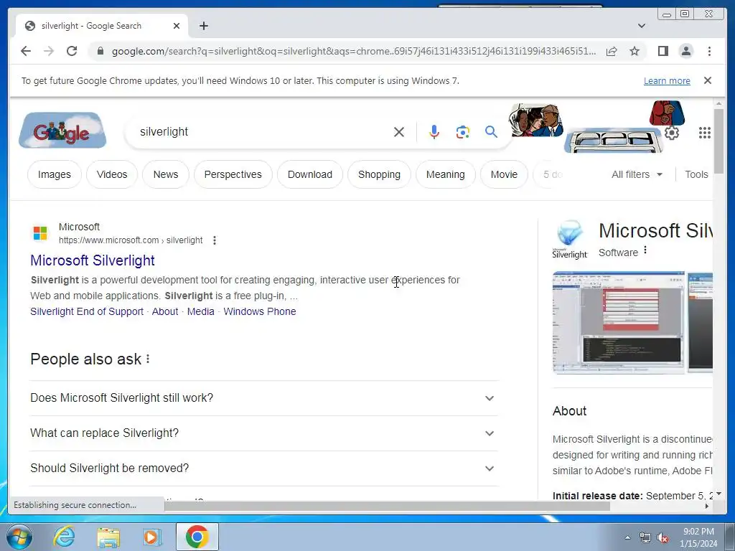
Task: Open the People also ask options menu
Action: click(x=148, y=359)
